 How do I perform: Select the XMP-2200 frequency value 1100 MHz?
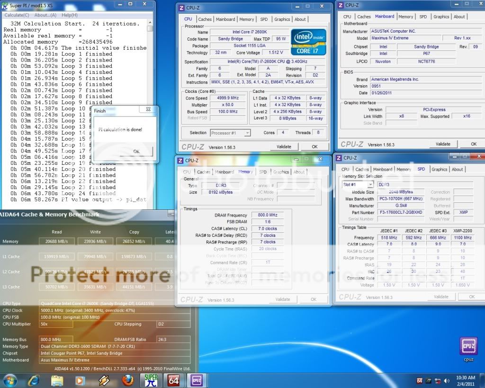click(463, 238)
